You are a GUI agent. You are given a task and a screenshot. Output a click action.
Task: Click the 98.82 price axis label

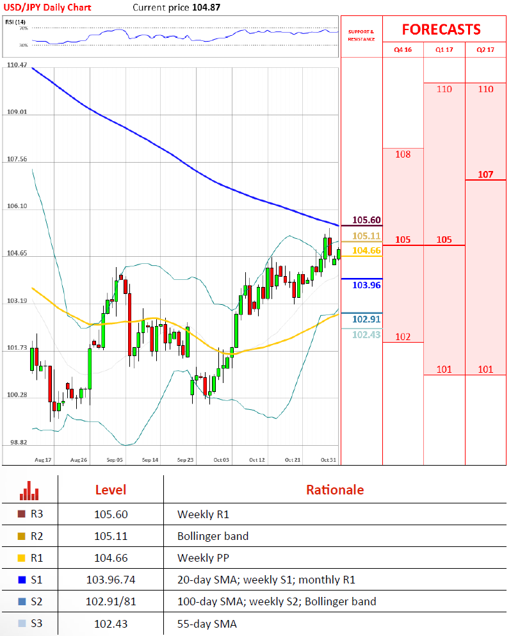click(19, 442)
